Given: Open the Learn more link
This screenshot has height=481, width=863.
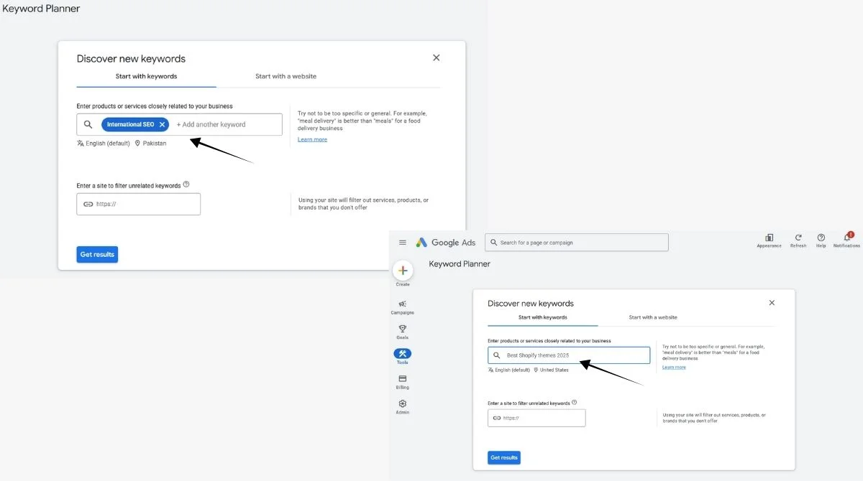Looking at the screenshot, I should click(312, 139).
